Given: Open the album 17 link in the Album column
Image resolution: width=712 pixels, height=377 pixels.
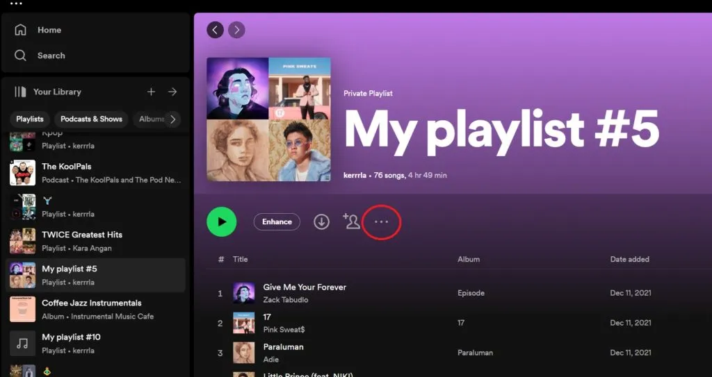Looking at the screenshot, I should 461,323.
